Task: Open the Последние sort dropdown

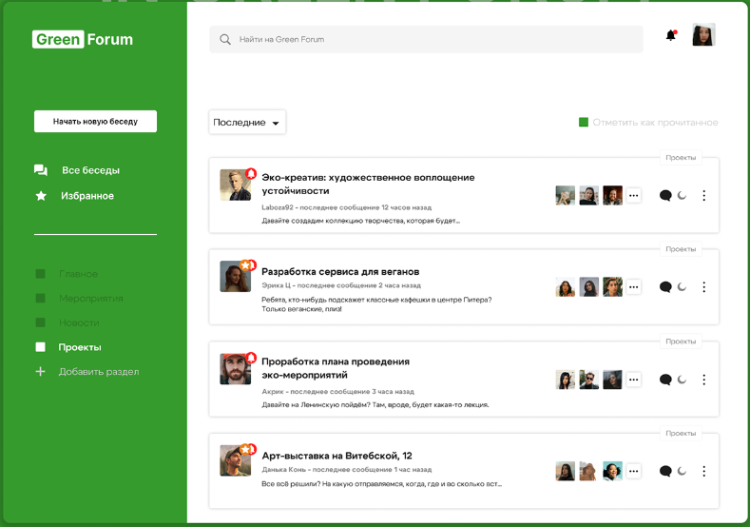Action: pos(247,123)
